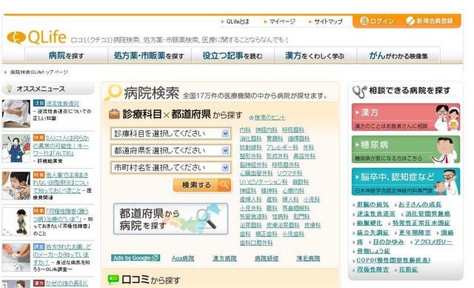Select the 歯科口腔外科 link

(x=256, y=243)
